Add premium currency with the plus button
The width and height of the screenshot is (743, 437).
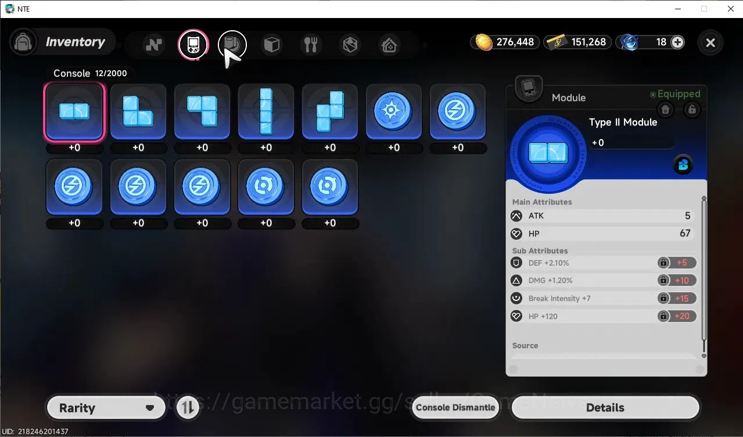tap(677, 42)
